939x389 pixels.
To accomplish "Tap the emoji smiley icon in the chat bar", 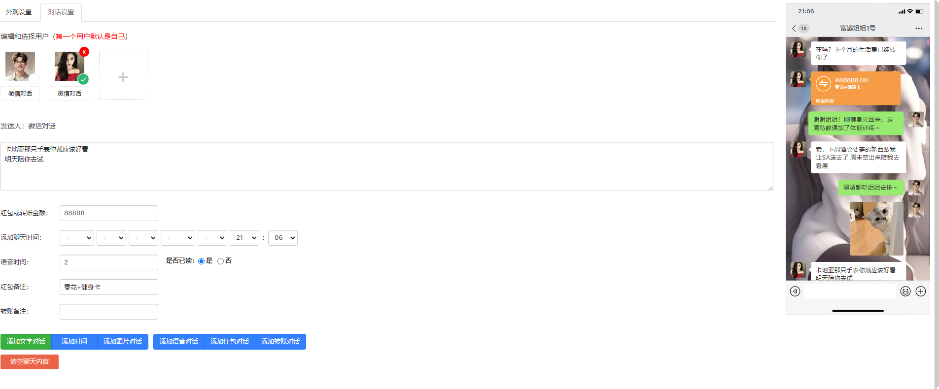I will tap(905, 291).
